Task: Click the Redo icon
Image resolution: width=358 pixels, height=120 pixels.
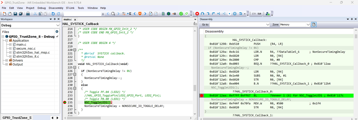Action: (x=58, y=14)
